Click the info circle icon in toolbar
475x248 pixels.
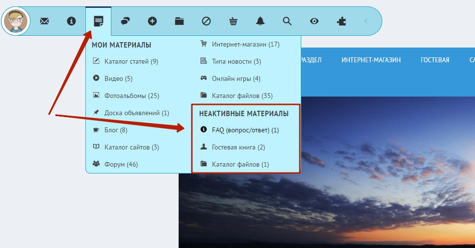click(x=72, y=21)
